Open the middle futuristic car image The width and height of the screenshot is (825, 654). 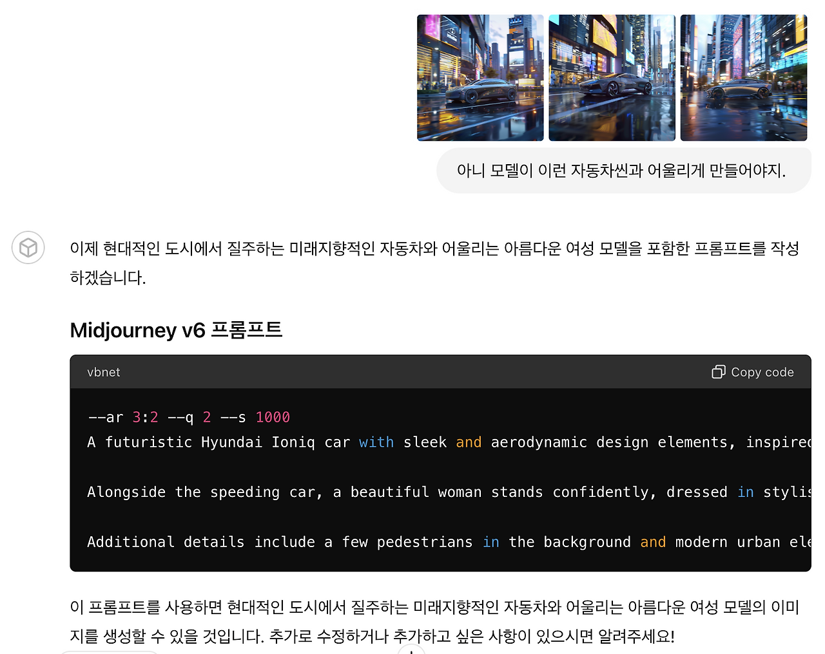612,77
